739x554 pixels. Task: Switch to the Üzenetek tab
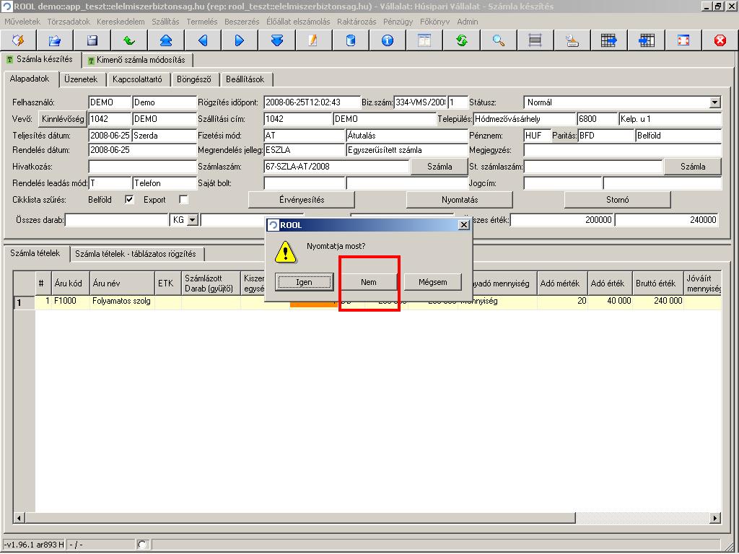(81, 79)
